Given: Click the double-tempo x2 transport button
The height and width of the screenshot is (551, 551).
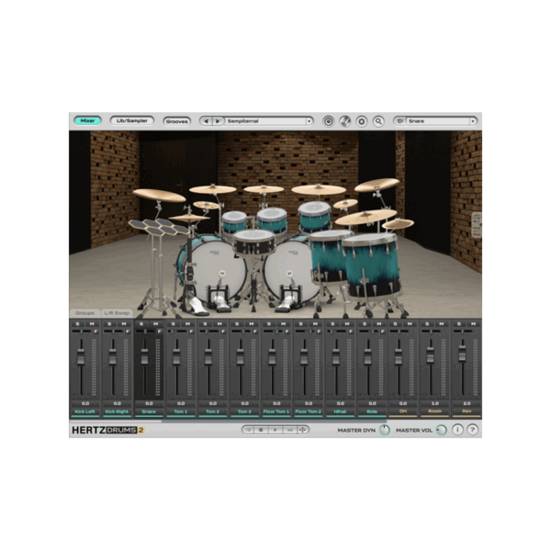Looking at the screenshot, I should tap(289, 430).
